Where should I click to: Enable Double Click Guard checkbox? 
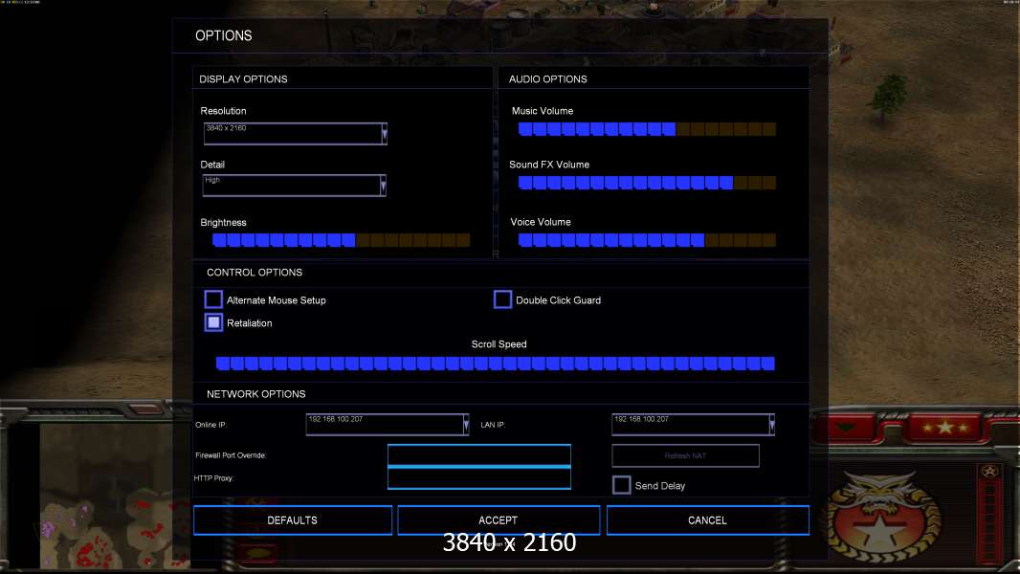[502, 299]
